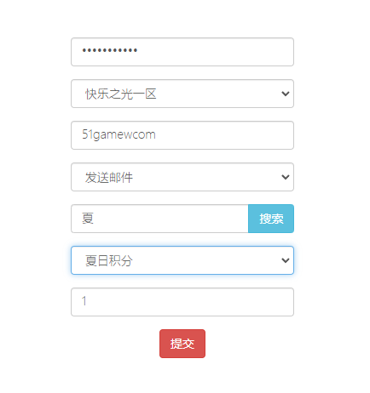370x393 pixels.
Task: Click the 发送邮件 option text
Action: pyautogui.click(x=109, y=178)
